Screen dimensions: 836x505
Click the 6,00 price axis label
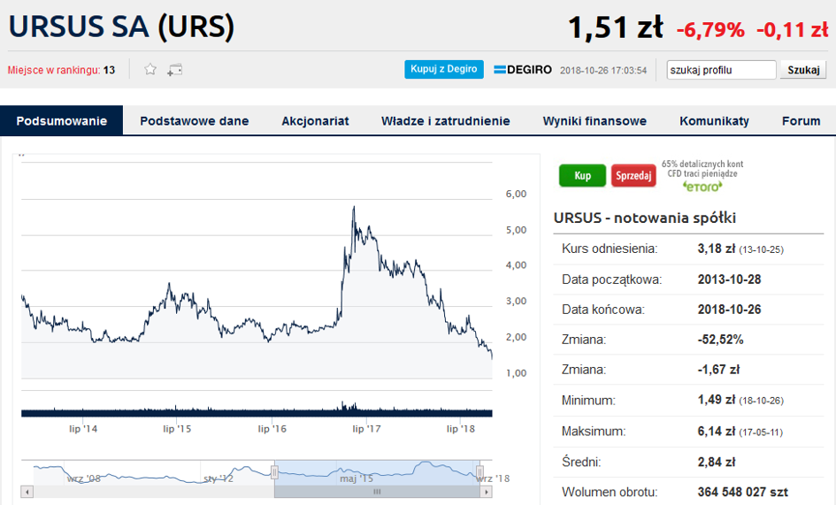point(516,194)
